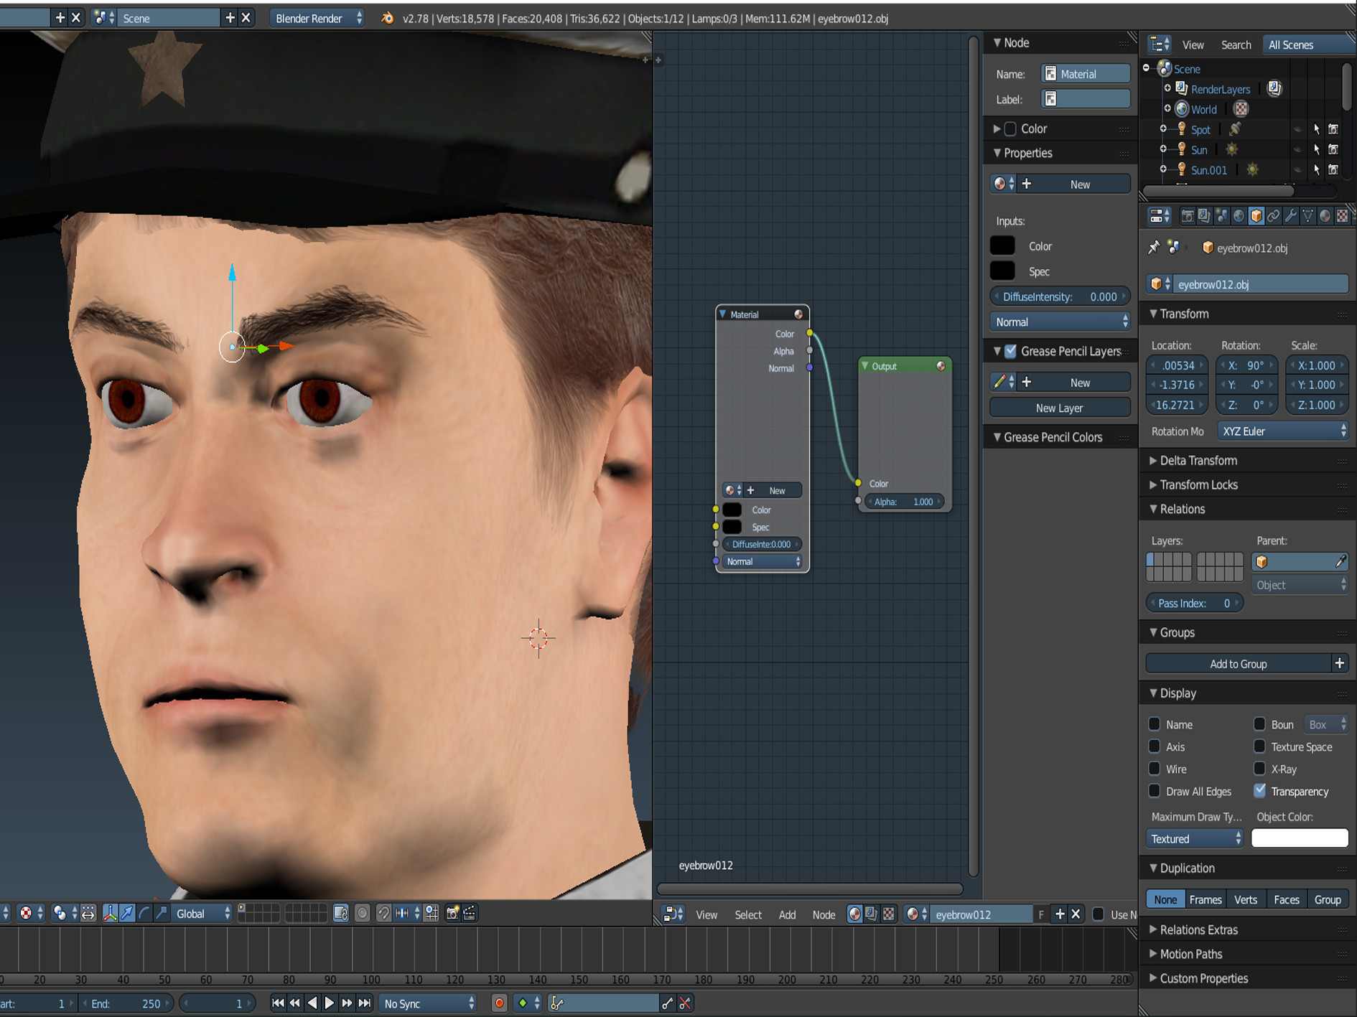The image size is (1357, 1017).
Task: Open the XYZ Euler rotation mode dropdown
Action: point(1283,431)
